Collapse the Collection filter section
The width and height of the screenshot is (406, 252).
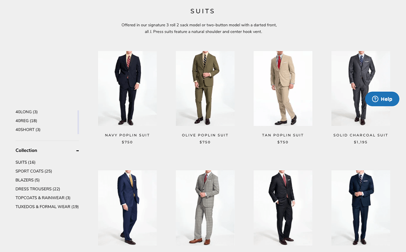77,151
